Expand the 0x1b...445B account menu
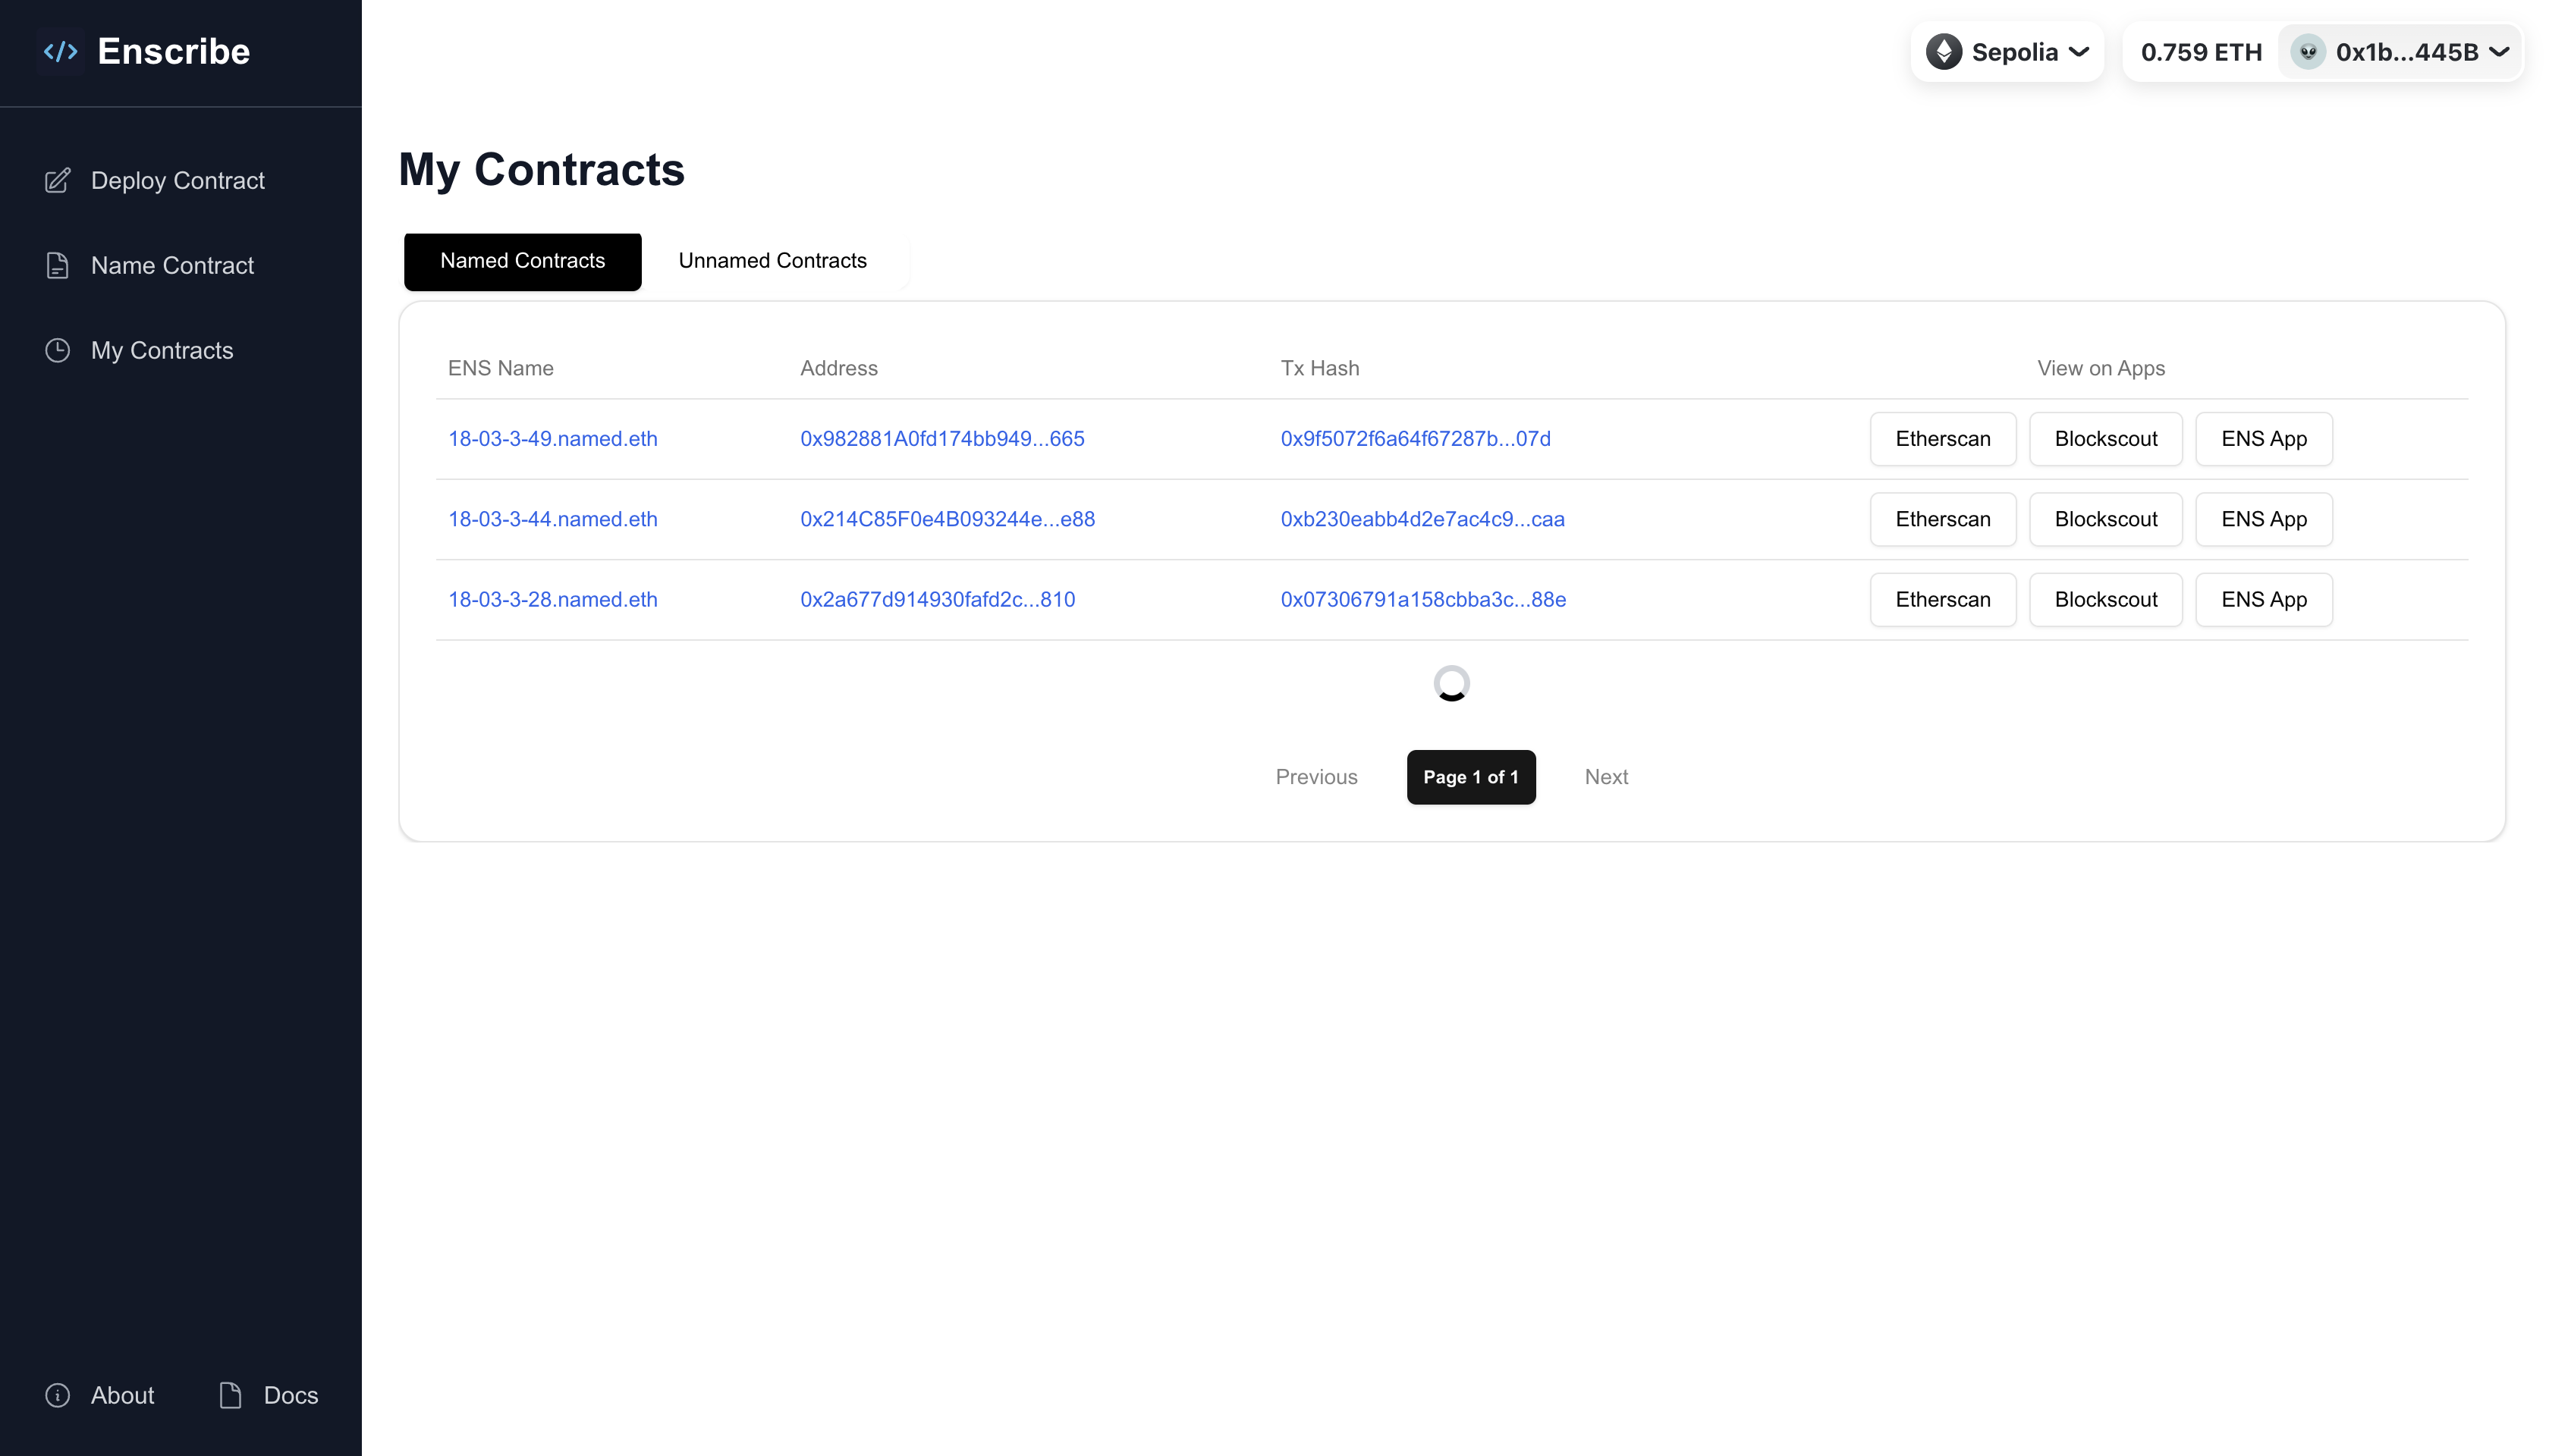 tap(2400, 52)
